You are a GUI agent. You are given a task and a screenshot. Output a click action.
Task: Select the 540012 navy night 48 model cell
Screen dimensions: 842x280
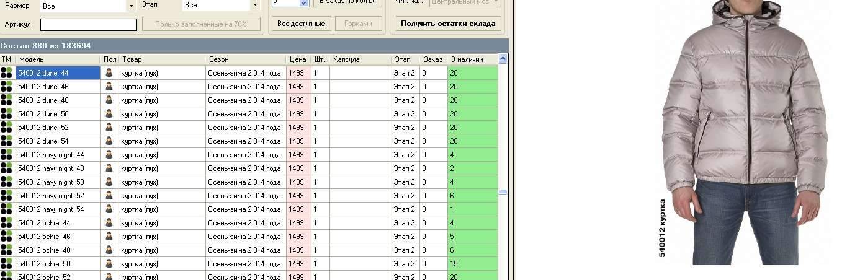pos(58,168)
